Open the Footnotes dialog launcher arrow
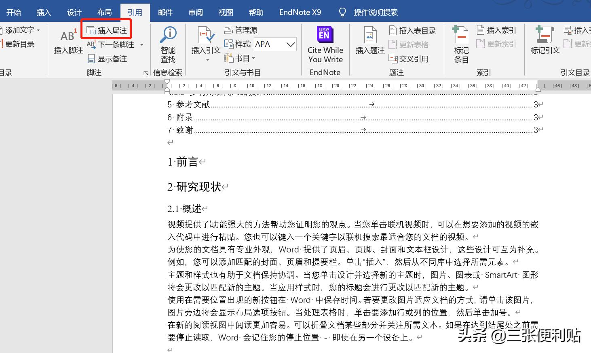Screen dimensions: 591x353 (146, 73)
